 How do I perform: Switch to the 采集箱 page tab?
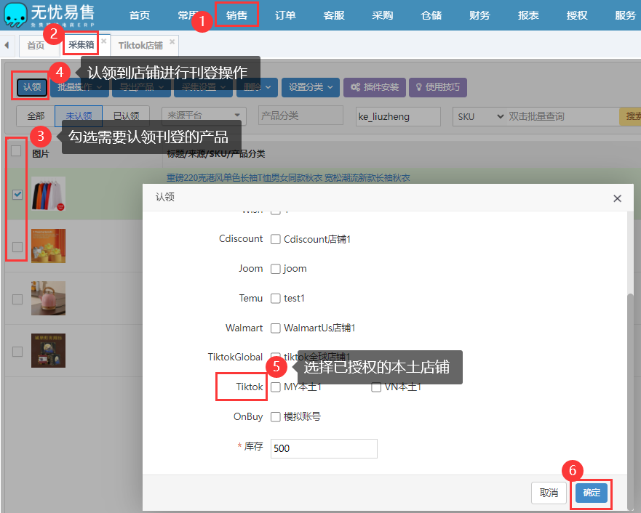point(81,45)
